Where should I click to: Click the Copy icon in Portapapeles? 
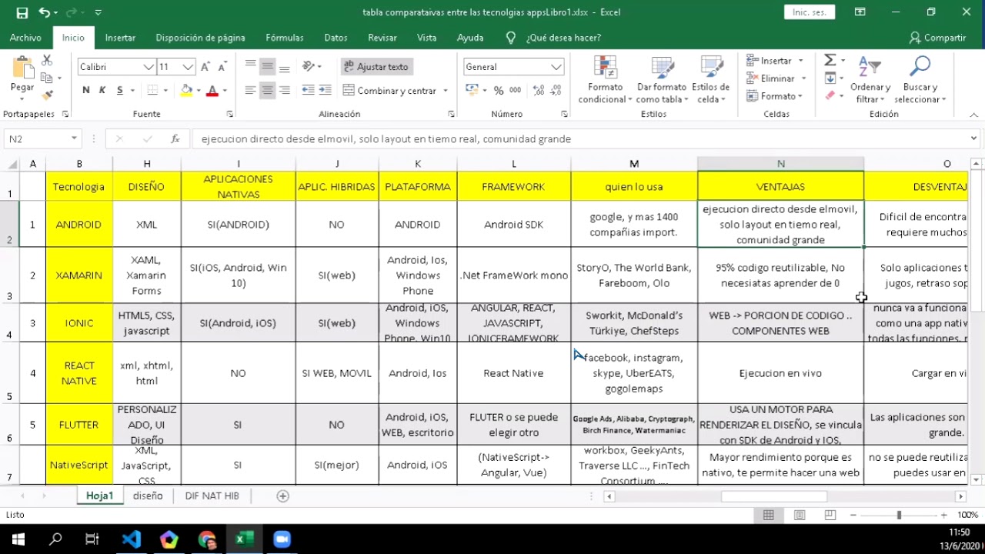[47, 78]
